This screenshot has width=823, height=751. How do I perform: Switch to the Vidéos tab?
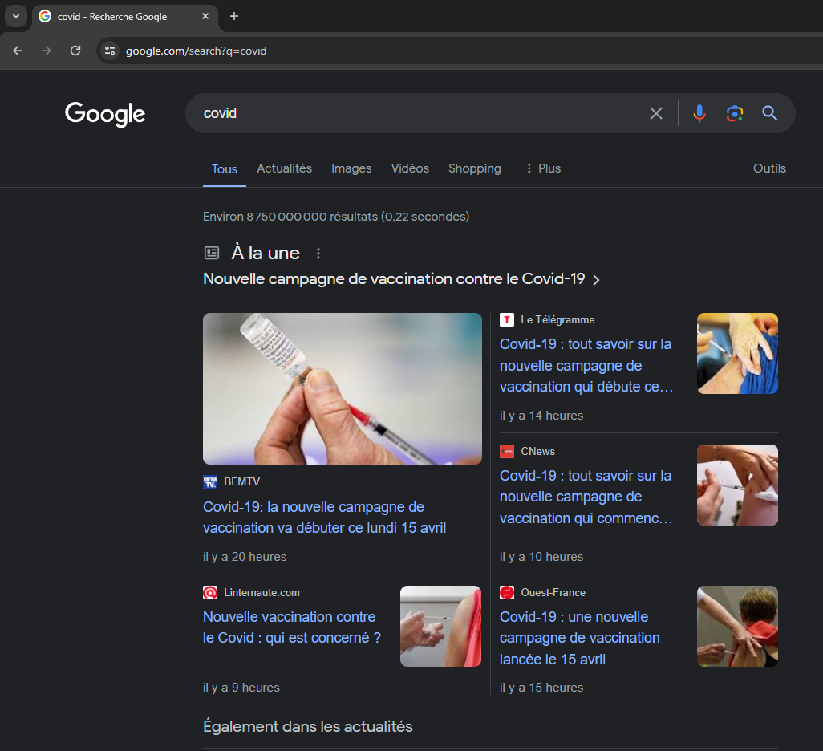point(410,168)
